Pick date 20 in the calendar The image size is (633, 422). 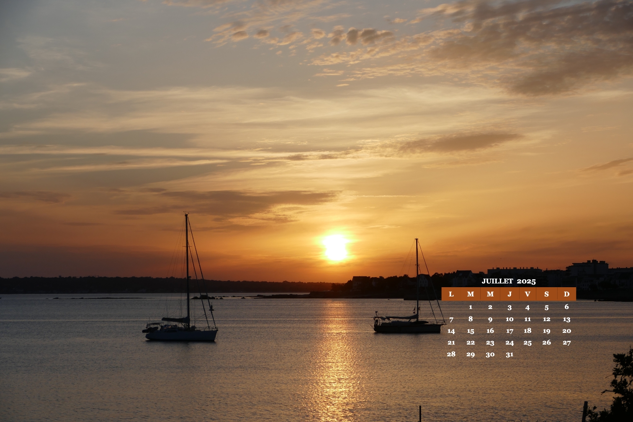[x=566, y=330]
